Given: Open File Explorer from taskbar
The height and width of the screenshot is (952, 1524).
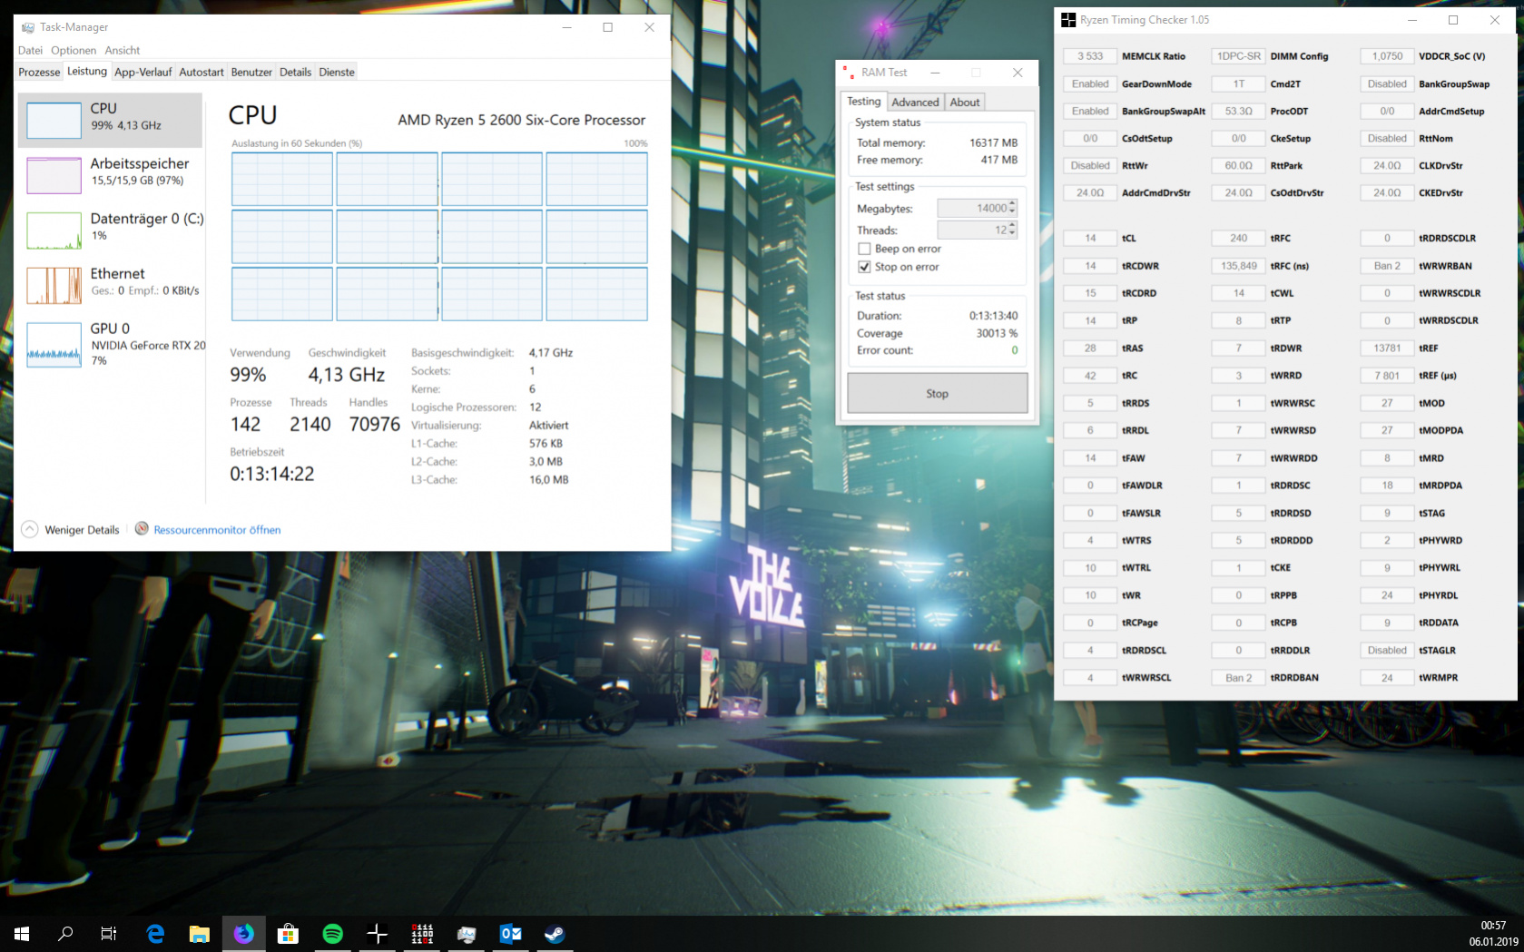Looking at the screenshot, I should point(200,933).
